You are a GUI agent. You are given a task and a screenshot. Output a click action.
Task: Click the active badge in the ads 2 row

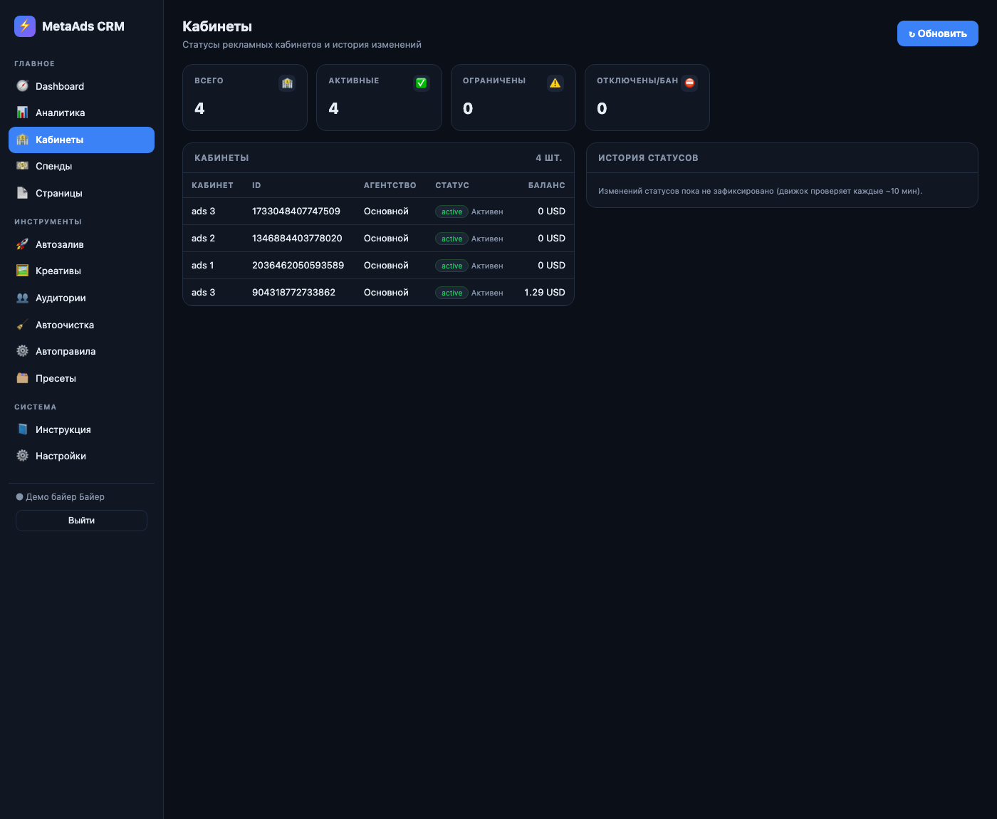coord(451,239)
